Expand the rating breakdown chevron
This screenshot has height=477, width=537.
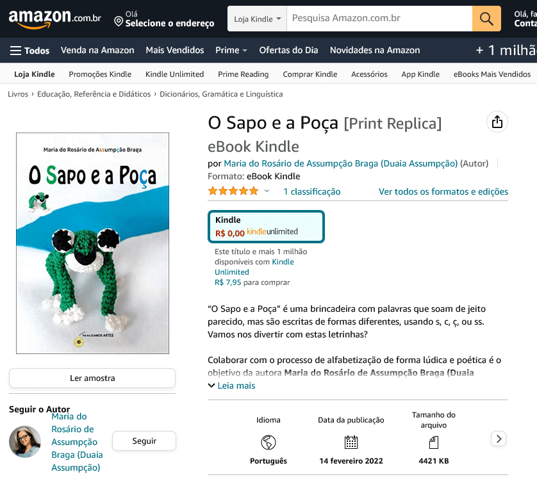(267, 191)
